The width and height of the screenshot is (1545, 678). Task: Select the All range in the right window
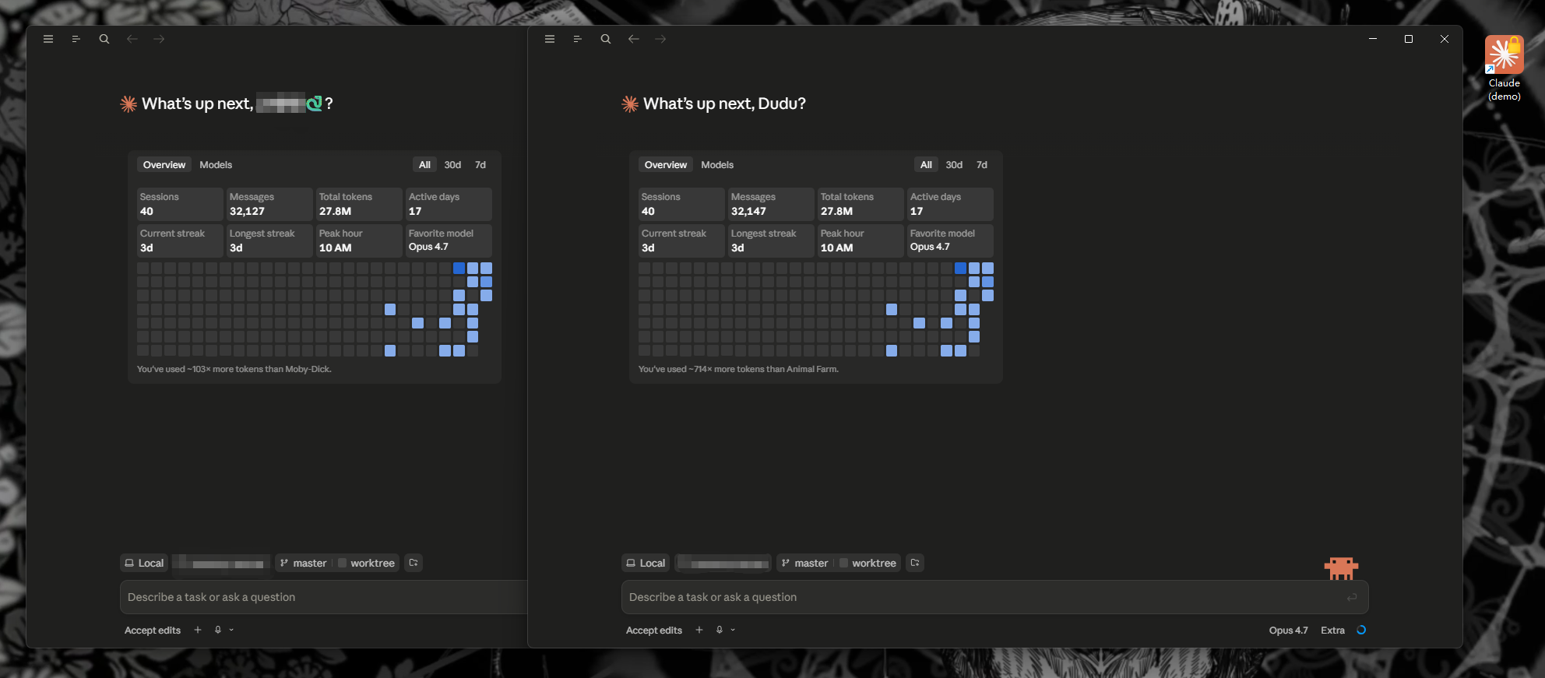(926, 164)
